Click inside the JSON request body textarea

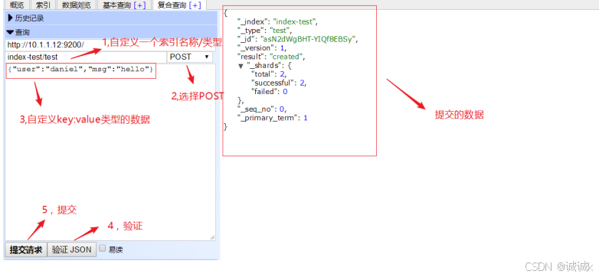click(110, 152)
